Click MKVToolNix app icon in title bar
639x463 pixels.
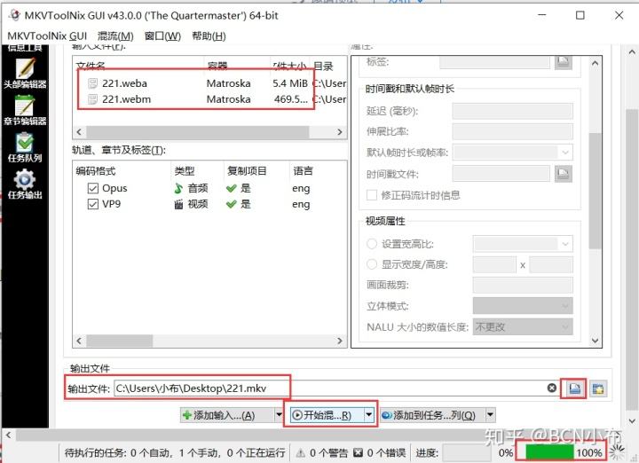[14, 15]
